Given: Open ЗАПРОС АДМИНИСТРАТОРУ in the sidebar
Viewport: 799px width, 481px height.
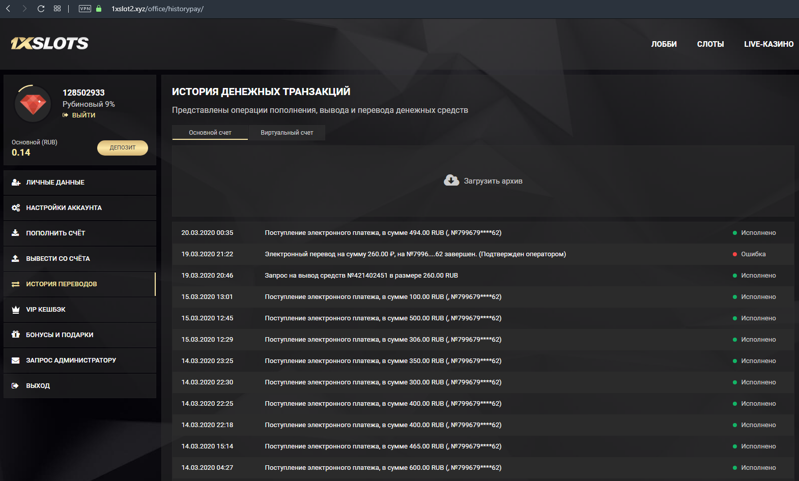Looking at the screenshot, I should (x=79, y=360).
